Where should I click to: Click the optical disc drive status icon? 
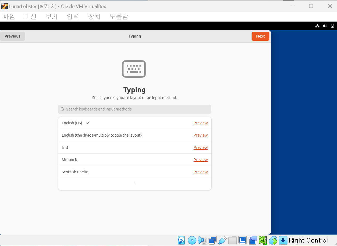192,240
